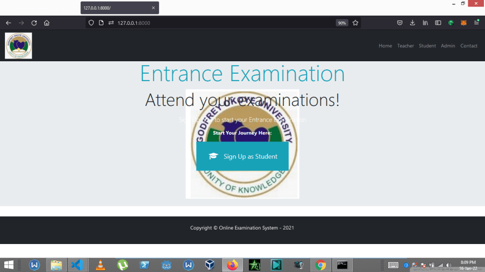Viewport: 485px width, 272px height.
Task: Toggle the Firefox sidebar icon
Action: (438, 23)
